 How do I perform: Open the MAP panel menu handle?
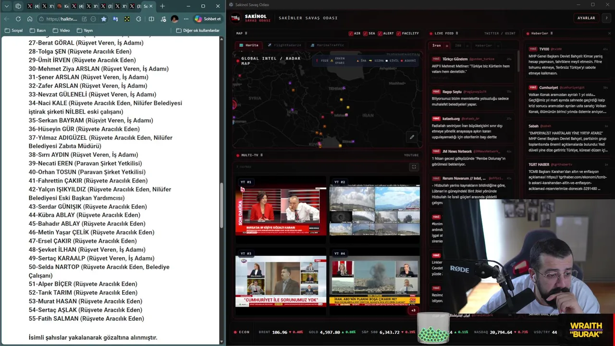[x=246, y=33]
